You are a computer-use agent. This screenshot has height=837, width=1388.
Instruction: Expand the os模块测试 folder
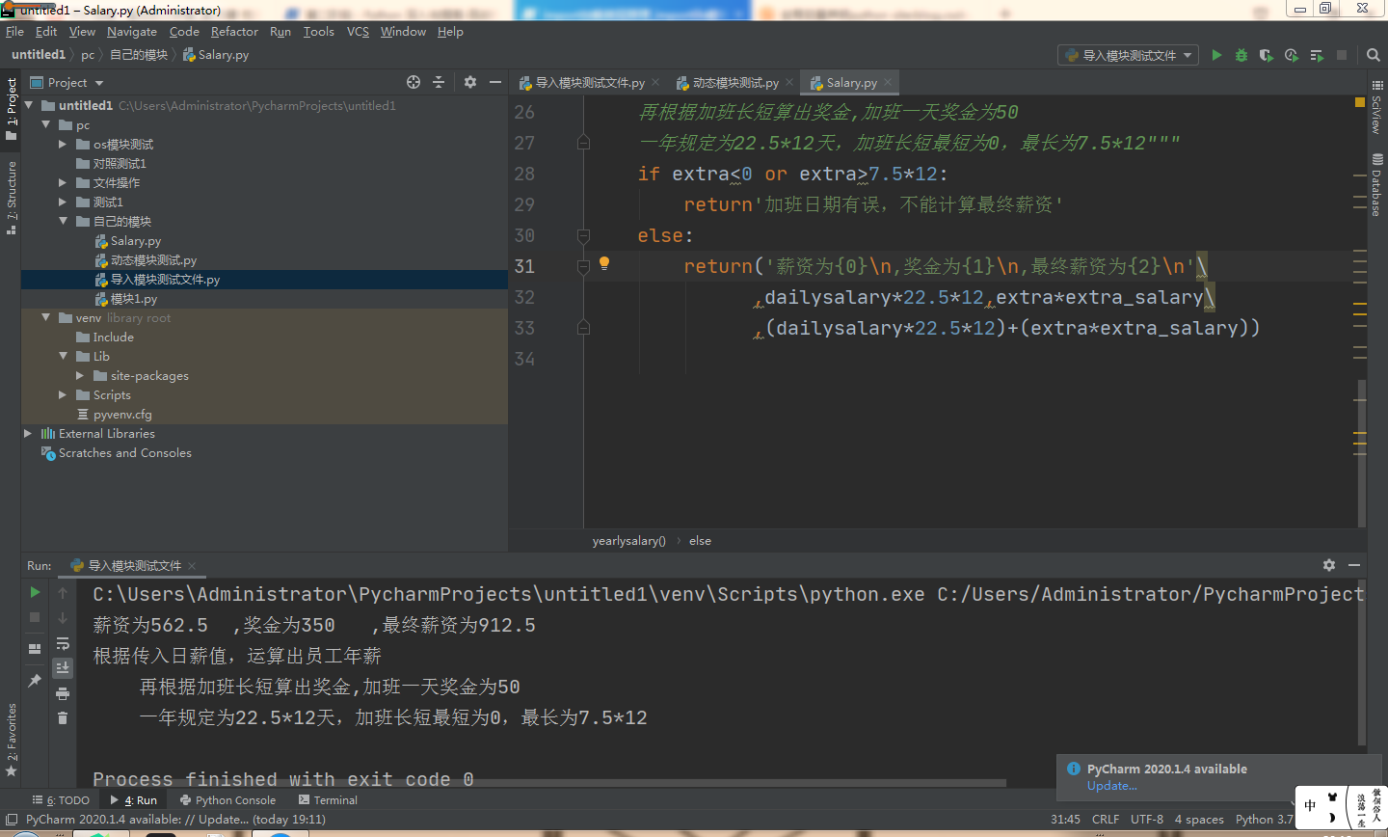click(x=63, y=144)
